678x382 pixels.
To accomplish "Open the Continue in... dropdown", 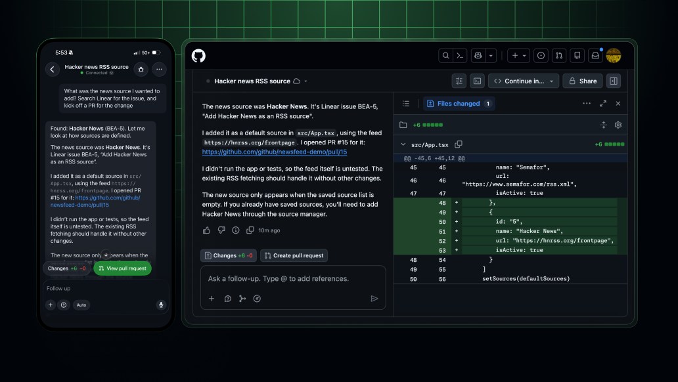I will coord(524,81).
